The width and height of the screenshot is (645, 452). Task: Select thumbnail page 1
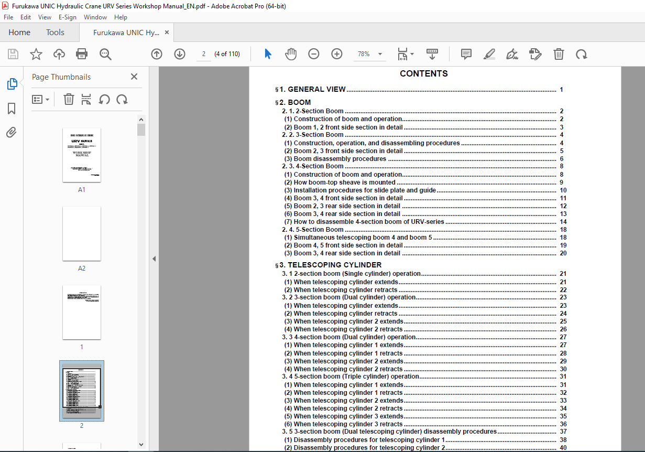pos(82,312)
